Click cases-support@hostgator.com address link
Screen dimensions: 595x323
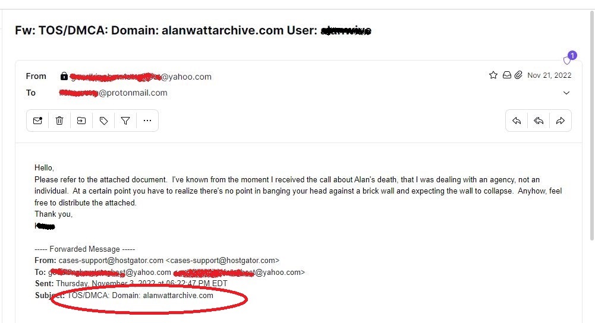pyautogui.click(x=111, y=261)
